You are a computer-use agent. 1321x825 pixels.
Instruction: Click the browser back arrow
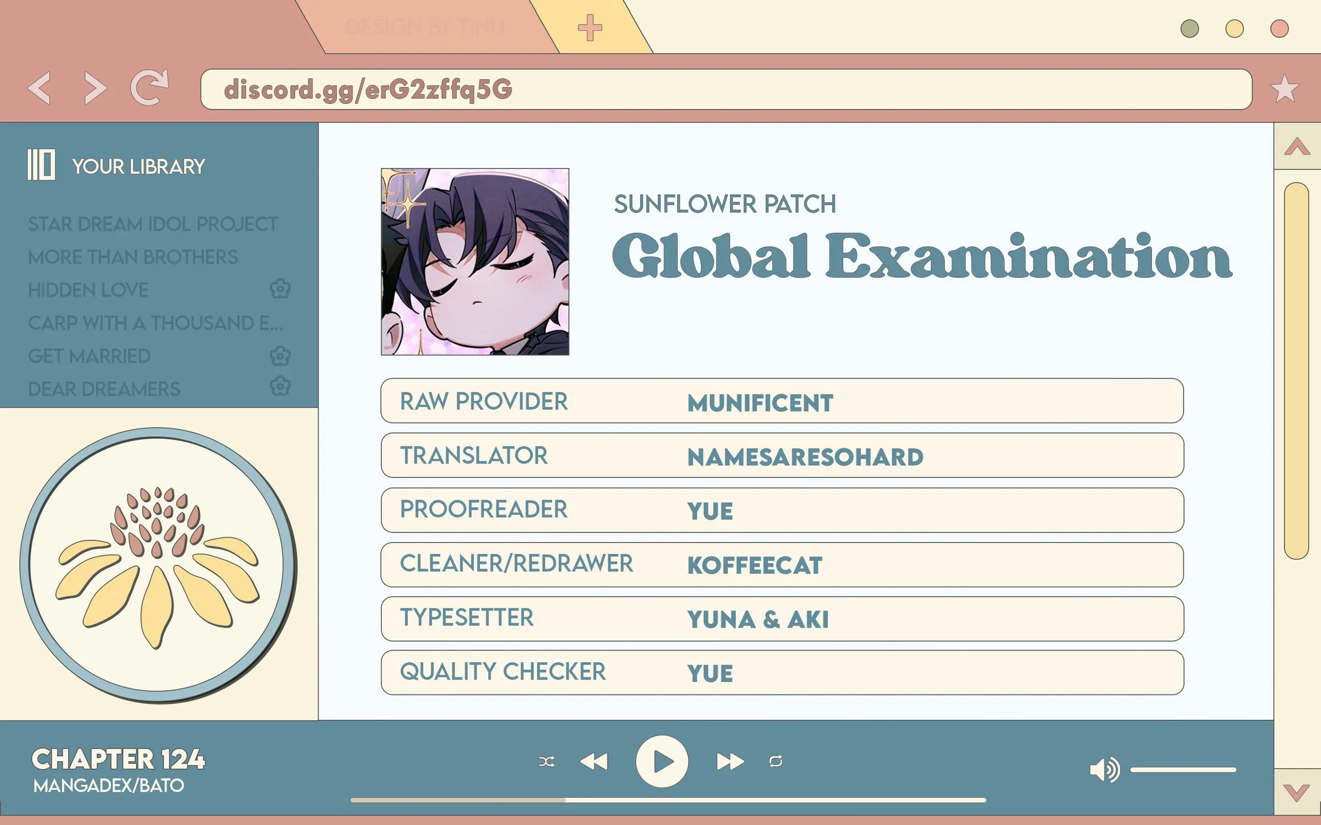click(x=40, y=88)
